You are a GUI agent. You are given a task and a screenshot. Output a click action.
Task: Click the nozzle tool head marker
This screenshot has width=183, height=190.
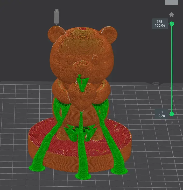[57, 17]
